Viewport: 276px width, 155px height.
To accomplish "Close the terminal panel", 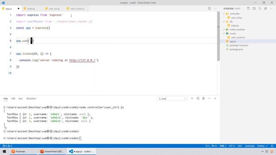I will tap(215, 99).
